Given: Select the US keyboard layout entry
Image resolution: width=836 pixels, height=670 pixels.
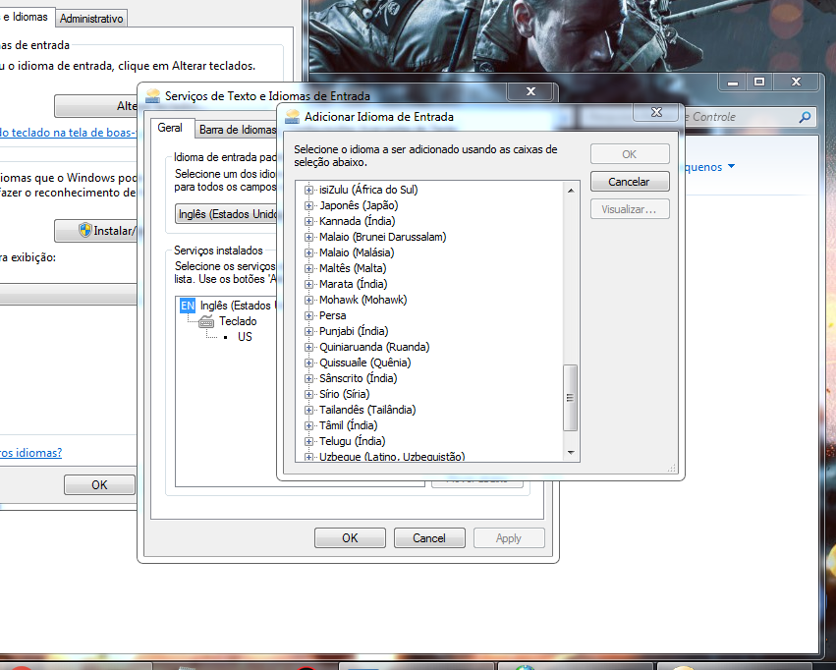Looking at the screenshot, I should tap(245, 337).
